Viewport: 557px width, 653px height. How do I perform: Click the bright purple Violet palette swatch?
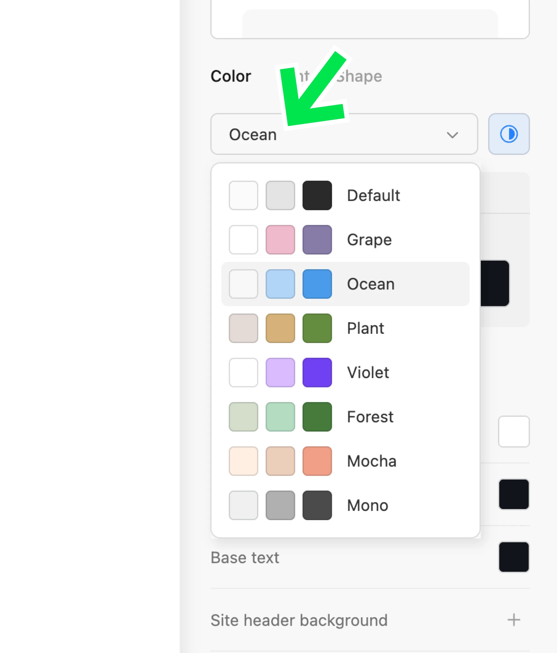pyautogui.click(x=317, y=373)
